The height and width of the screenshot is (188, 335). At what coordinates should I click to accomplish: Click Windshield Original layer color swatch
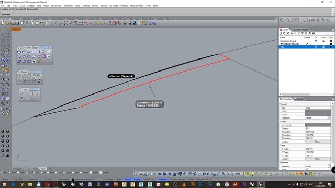[x=331, y=41]
